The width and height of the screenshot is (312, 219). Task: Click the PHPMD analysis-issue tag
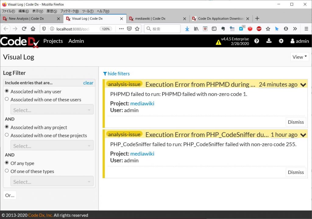[x=124, y=84]
